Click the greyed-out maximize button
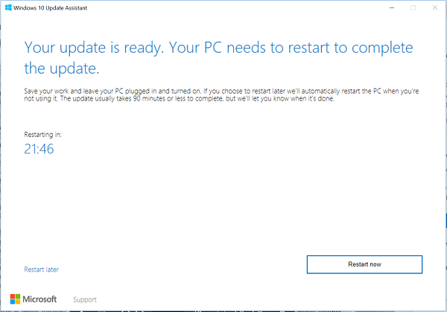447x312 pixels. pos(413,7)
